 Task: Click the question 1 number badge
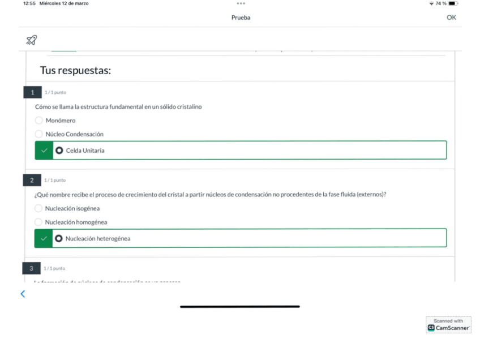32,92
